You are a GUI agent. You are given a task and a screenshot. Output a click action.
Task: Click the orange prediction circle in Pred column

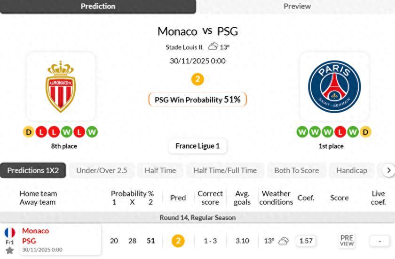(178, 241)
